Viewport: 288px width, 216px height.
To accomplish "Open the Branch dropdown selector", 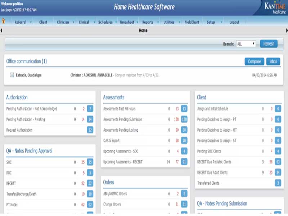I will tap(246, 44).
